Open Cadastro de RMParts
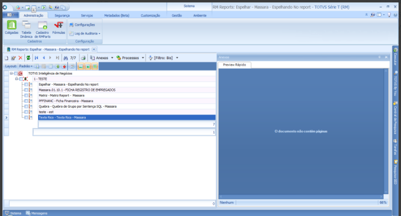Image resolution: width=401 pixels, height=216 pixels. 43,29
